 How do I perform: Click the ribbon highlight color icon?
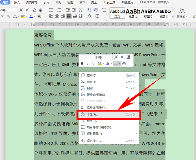(x=23, y=16)
